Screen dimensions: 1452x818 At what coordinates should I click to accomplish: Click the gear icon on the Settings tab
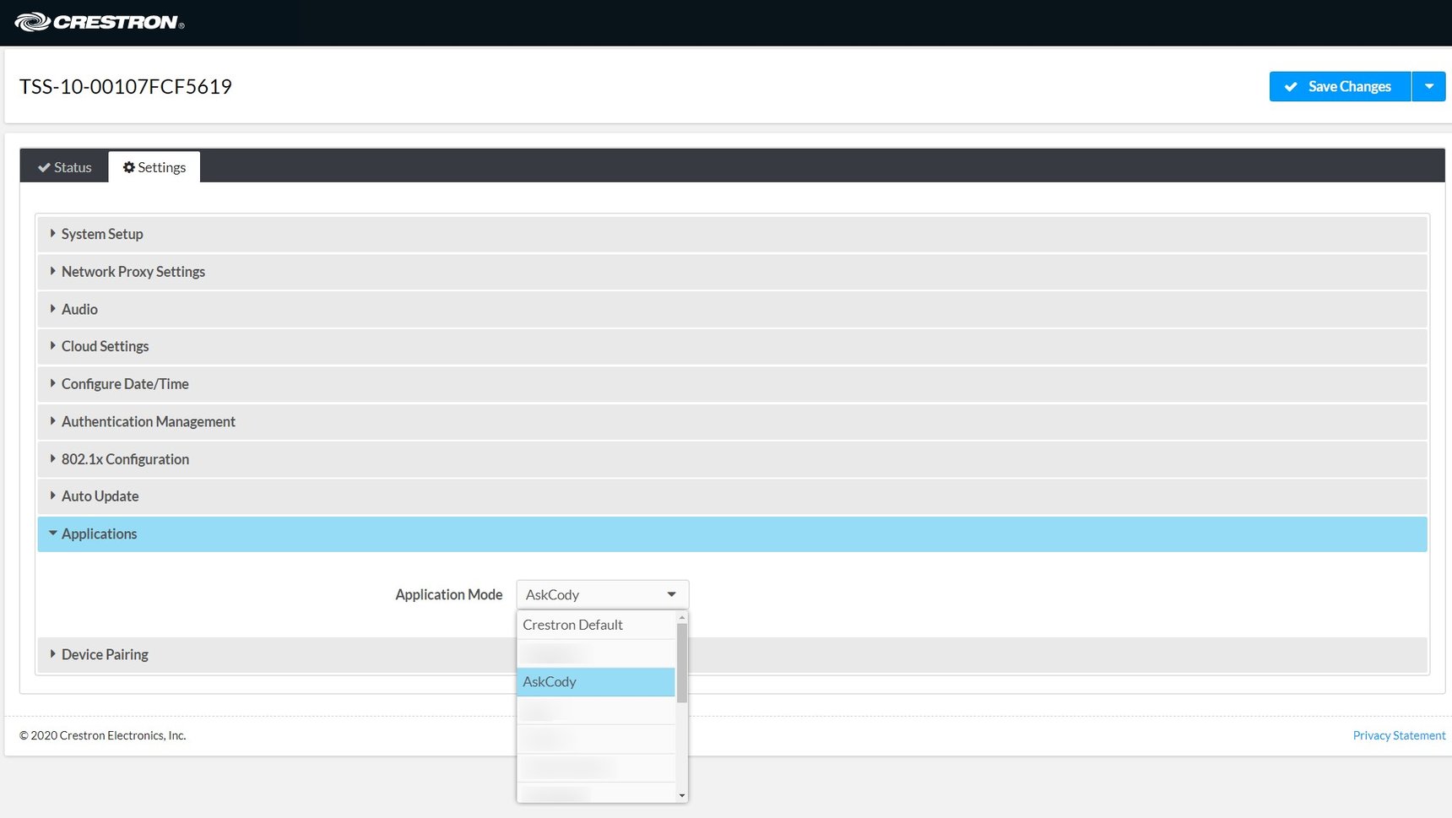pos(129,167)
